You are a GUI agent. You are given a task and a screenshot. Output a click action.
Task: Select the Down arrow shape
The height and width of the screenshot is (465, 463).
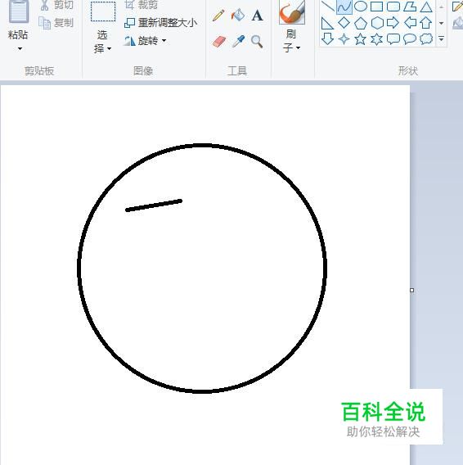327,38
